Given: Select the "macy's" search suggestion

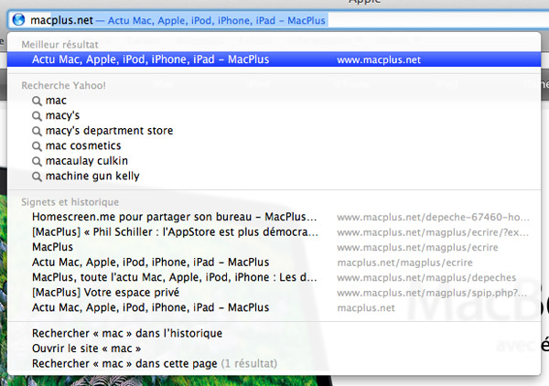Looking at the screenshot, I should point(274,115).
